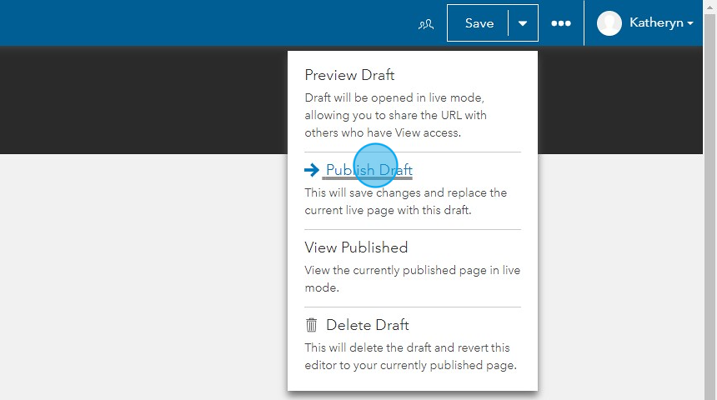
Task: Click the user avatar picture
Action: [x=609, y=22]
